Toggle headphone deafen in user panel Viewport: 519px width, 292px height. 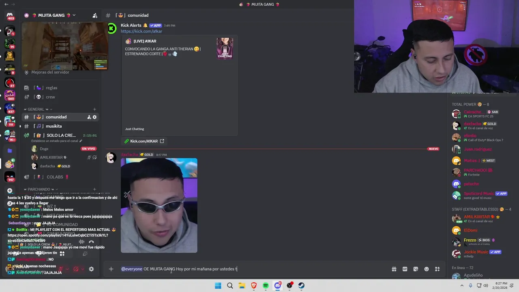pos(76,269)
